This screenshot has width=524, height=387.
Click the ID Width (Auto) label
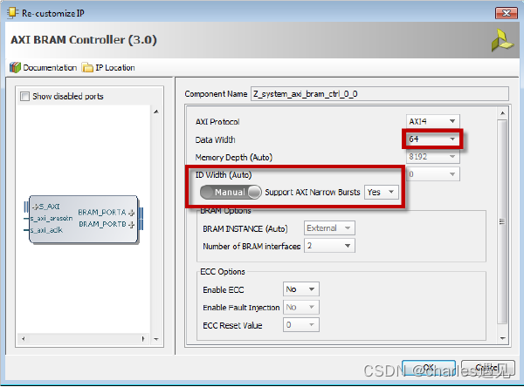point(224,175)
